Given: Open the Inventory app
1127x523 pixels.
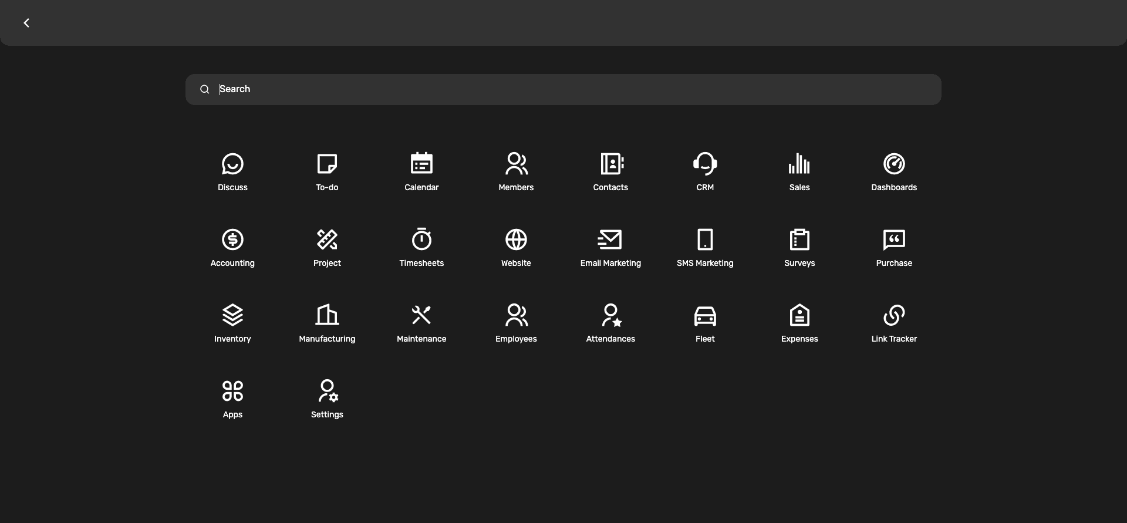Looking at the screenshot, I should [x=232, y=323].
